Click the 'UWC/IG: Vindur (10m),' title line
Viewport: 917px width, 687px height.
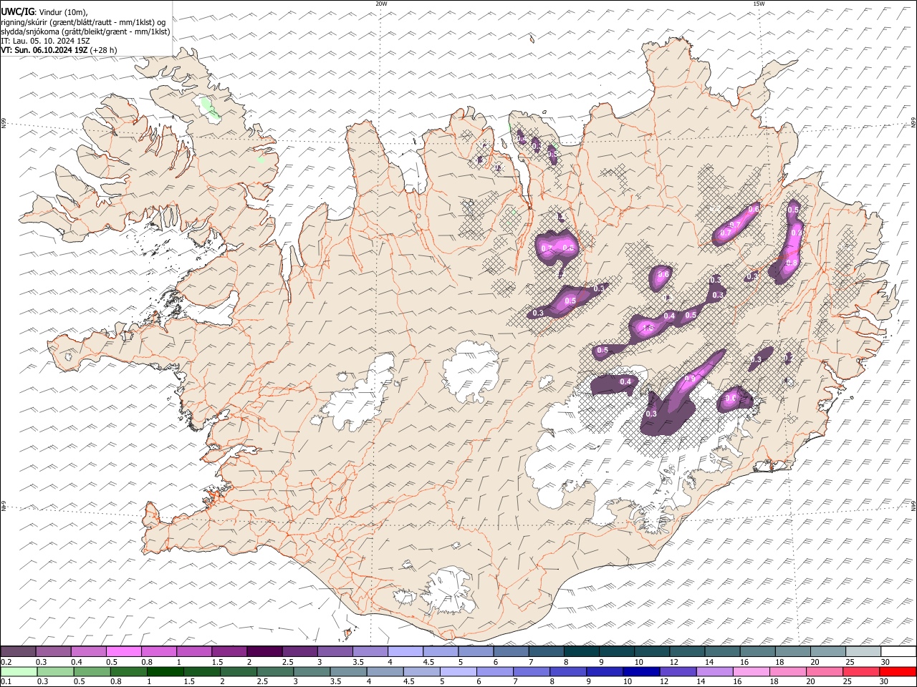tap(44, 12)
